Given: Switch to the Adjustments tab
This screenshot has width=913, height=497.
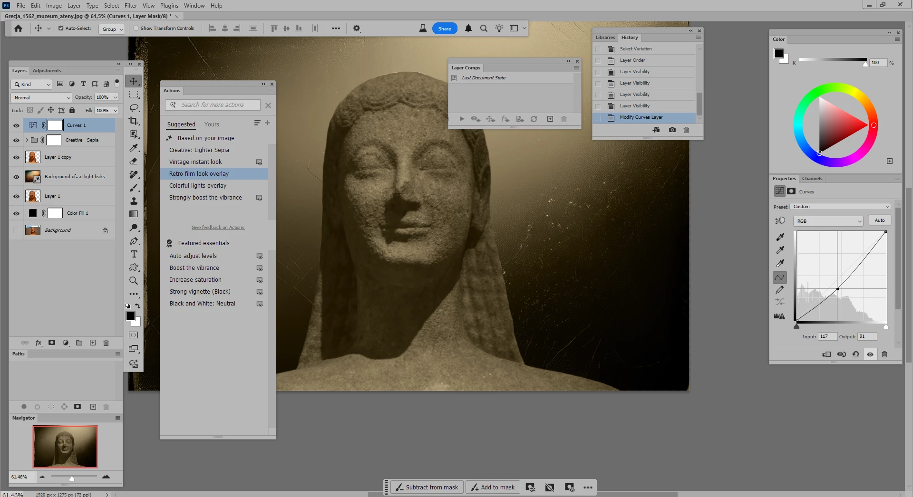Looking at the screenshot, I should (x=47, y=71).
